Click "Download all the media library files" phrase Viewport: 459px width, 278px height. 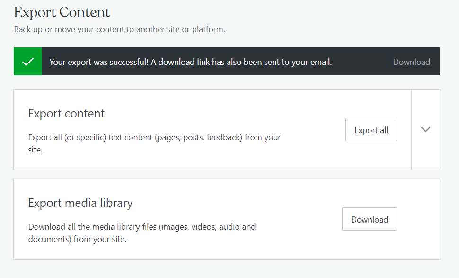click(92, 227)
